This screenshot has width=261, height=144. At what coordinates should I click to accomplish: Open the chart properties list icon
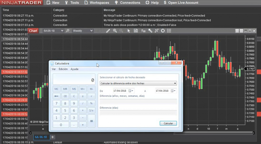click(x=169, y=31)
